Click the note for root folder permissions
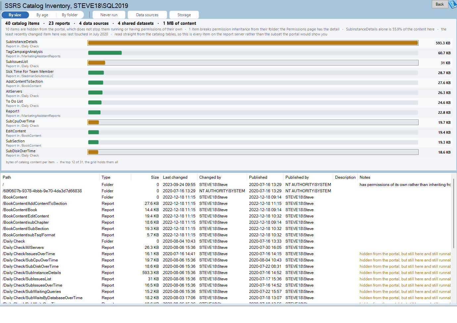The height and width of the screenshot is (323, 457). (405, 185)
